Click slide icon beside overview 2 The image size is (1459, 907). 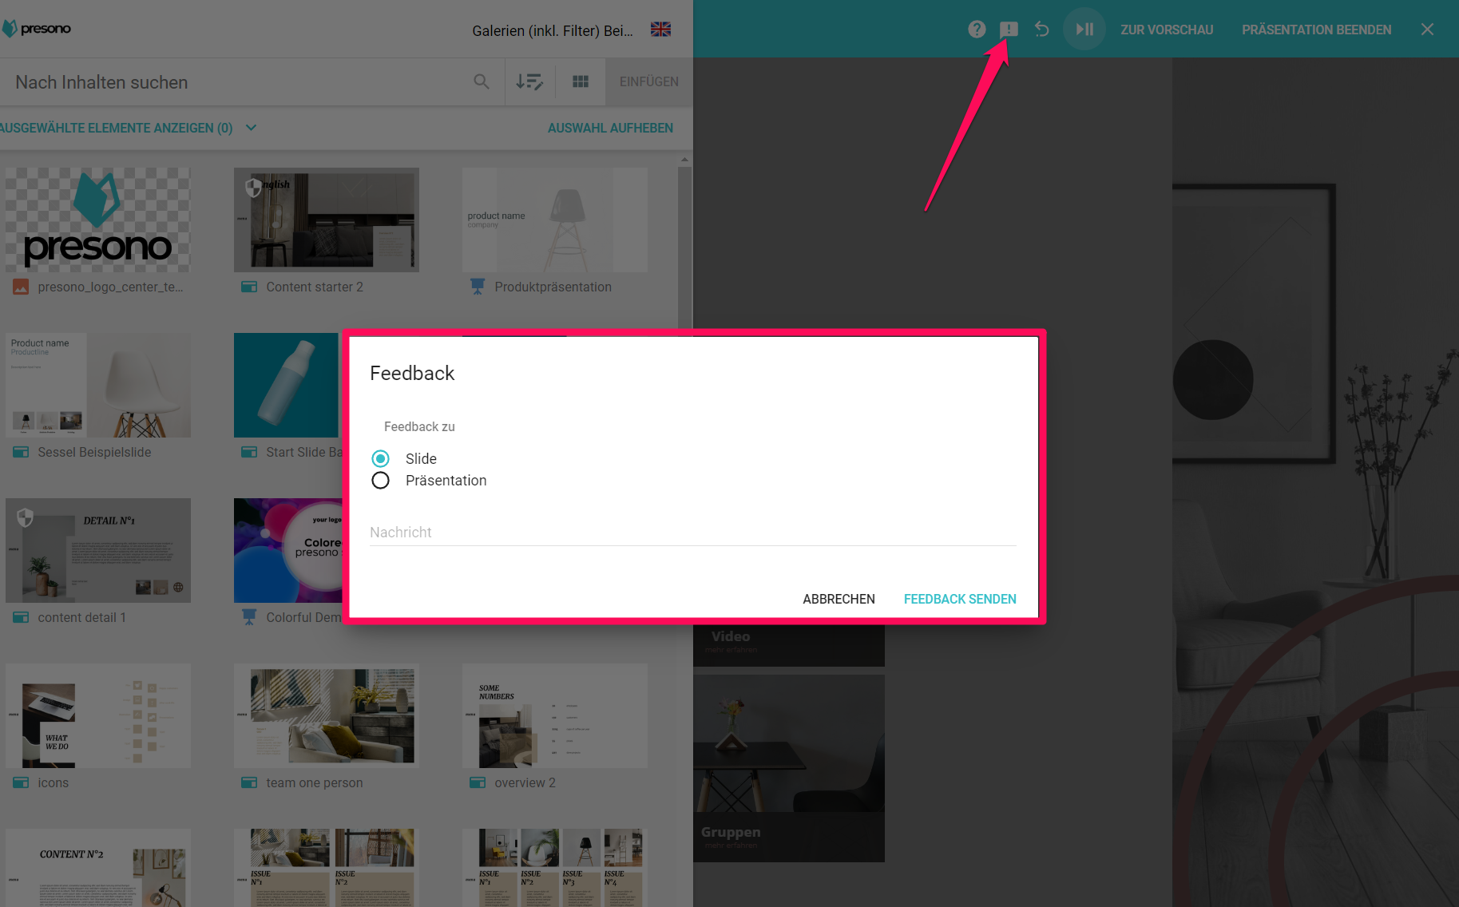(x=478, y=782)
